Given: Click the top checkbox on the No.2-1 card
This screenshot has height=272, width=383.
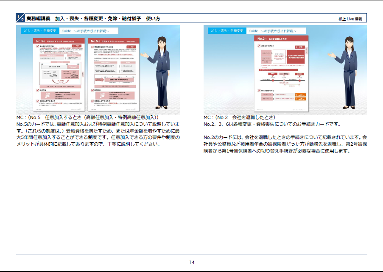Looking at the screenshot, I should 258,45.
